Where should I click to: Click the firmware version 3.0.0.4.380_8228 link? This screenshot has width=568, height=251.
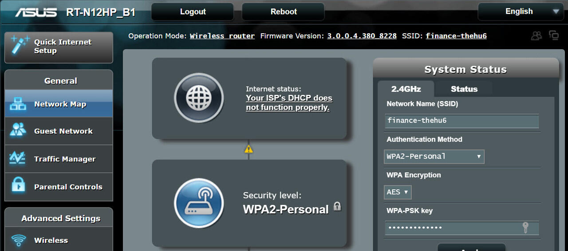[x=362, y=36]
